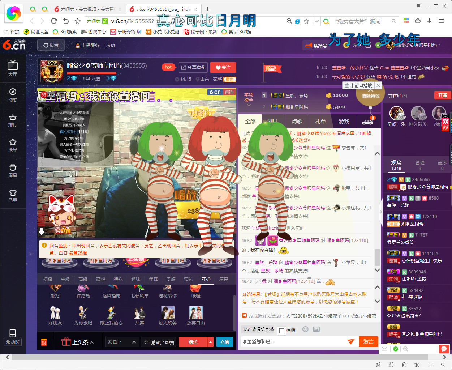
Task: Open the browser hamburger menu
Action: tap(441, 21)
